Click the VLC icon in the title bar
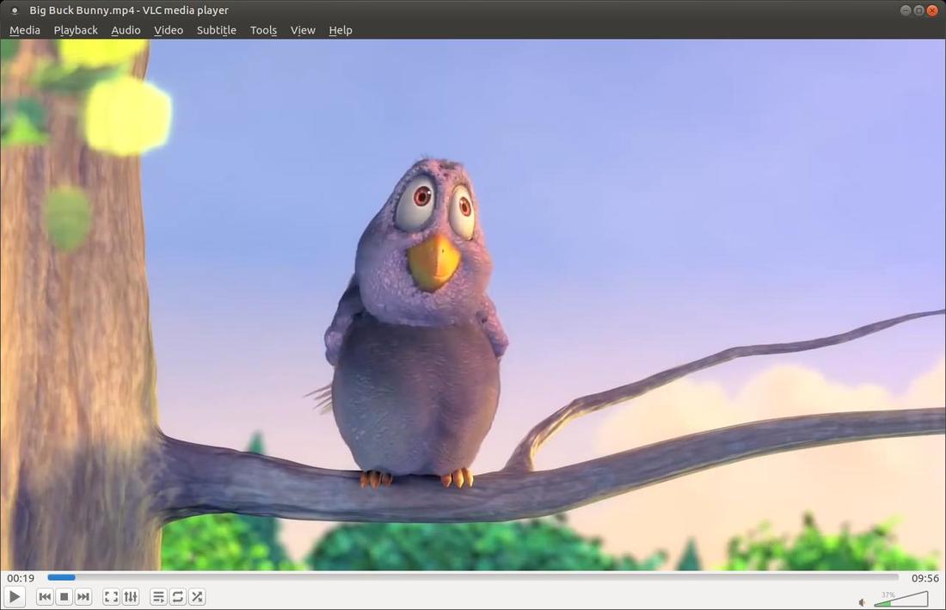This screenshot has width=946, height=610. [x=15, y=10]
